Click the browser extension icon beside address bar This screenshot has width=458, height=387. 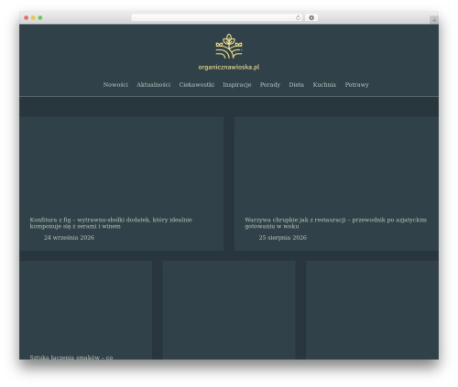click(311, 17)
